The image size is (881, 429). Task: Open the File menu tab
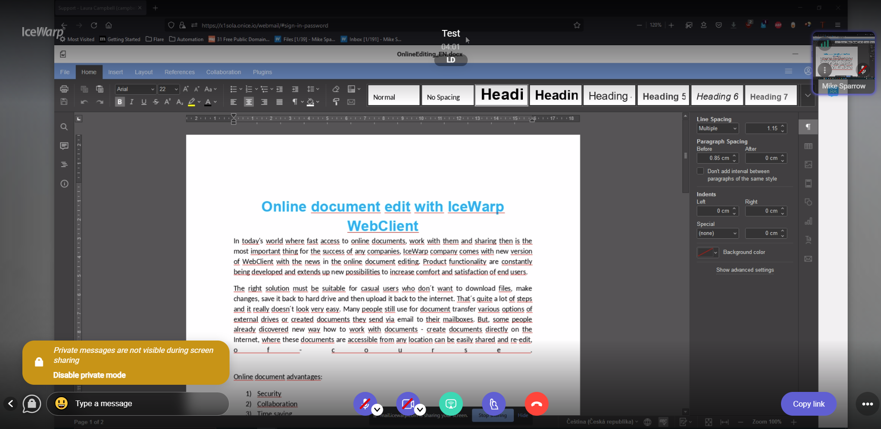(x=65, y=72)
